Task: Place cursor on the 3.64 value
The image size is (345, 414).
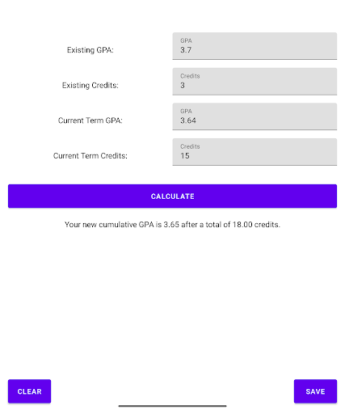Action: 188,120
